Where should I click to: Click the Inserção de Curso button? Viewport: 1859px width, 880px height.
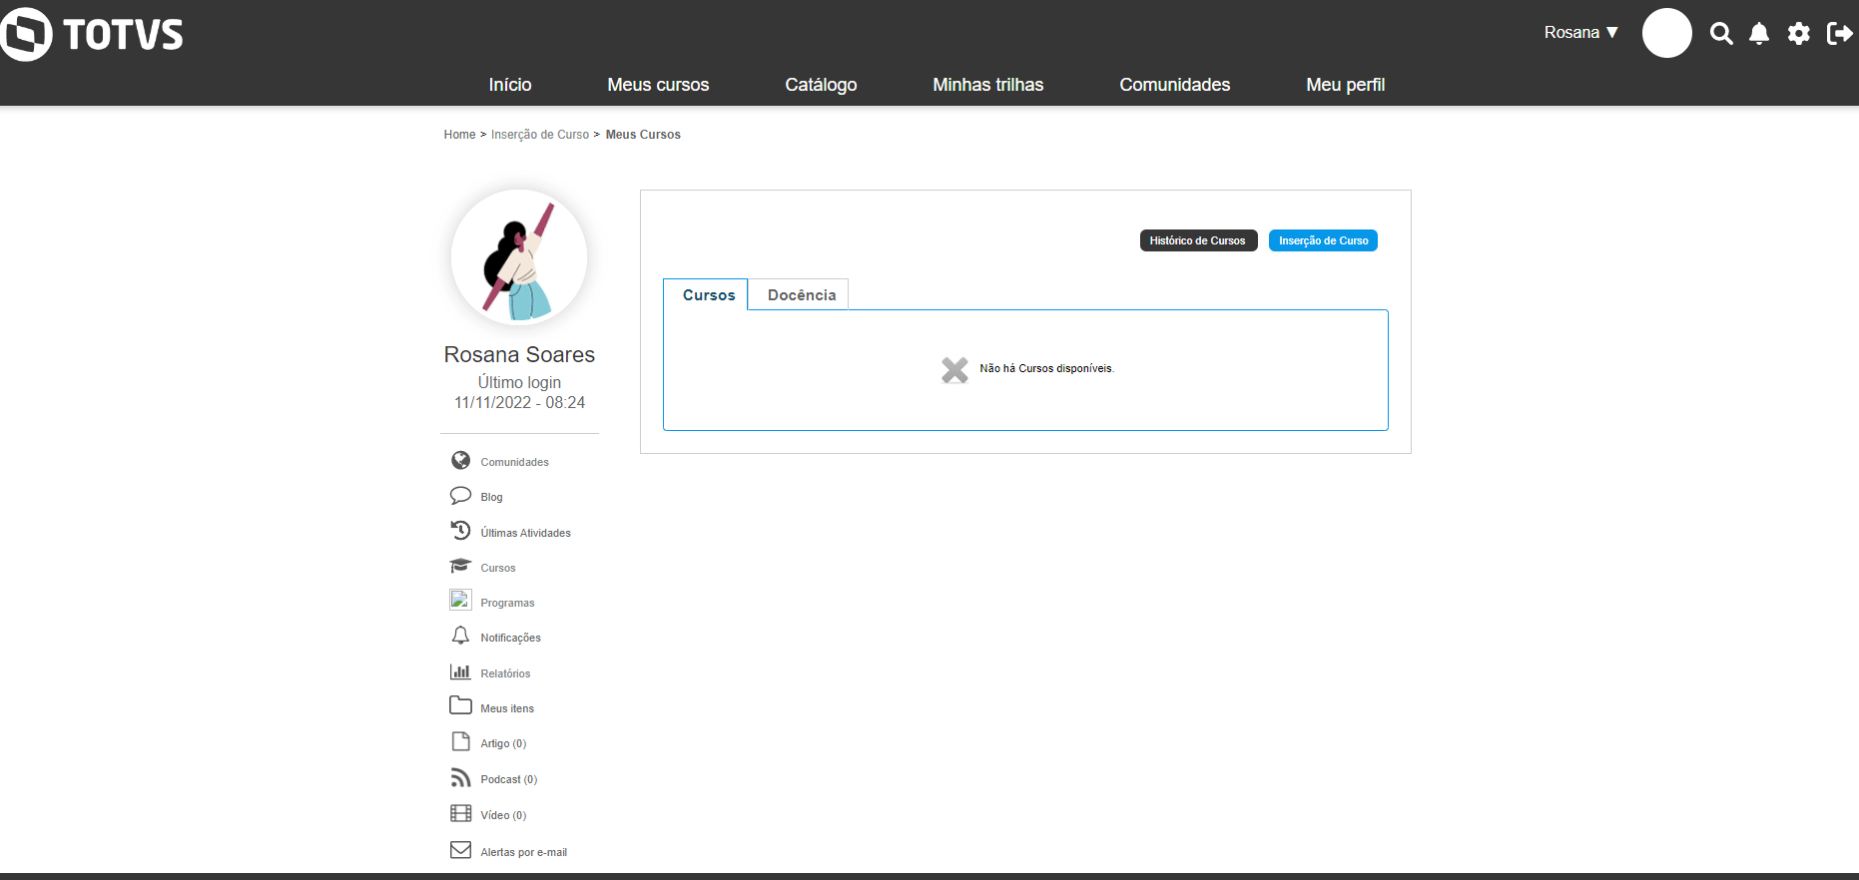[1323, 240]
